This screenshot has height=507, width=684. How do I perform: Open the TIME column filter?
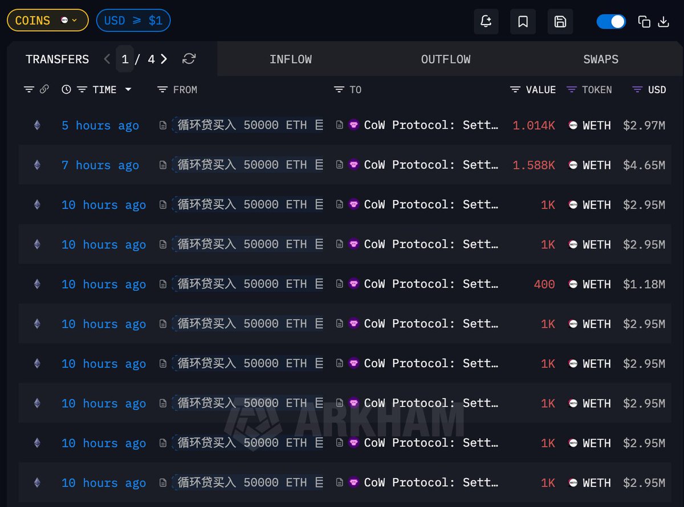tap(82, 89)
